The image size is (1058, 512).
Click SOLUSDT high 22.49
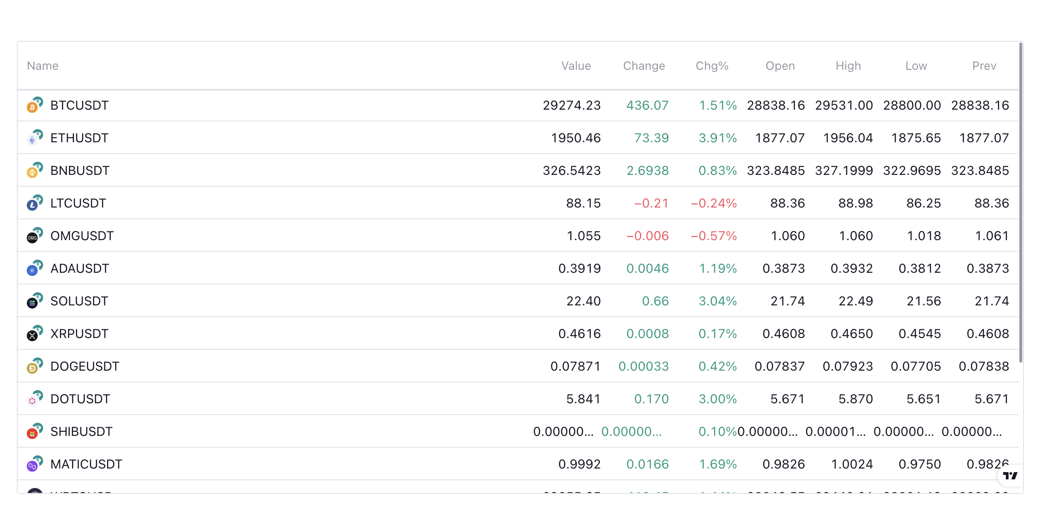[856, 301]
